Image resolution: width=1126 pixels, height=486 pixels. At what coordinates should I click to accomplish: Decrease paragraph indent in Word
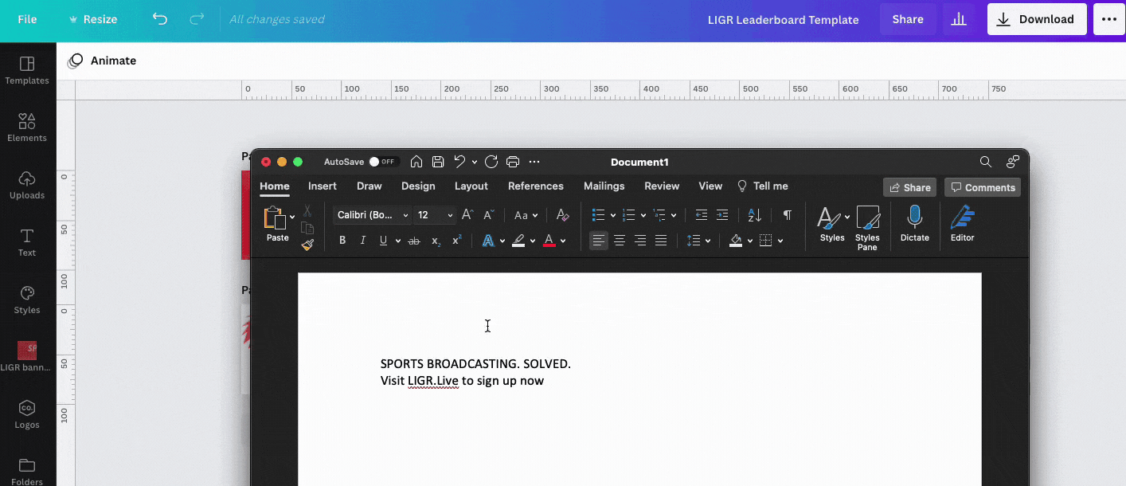[702, 215]
